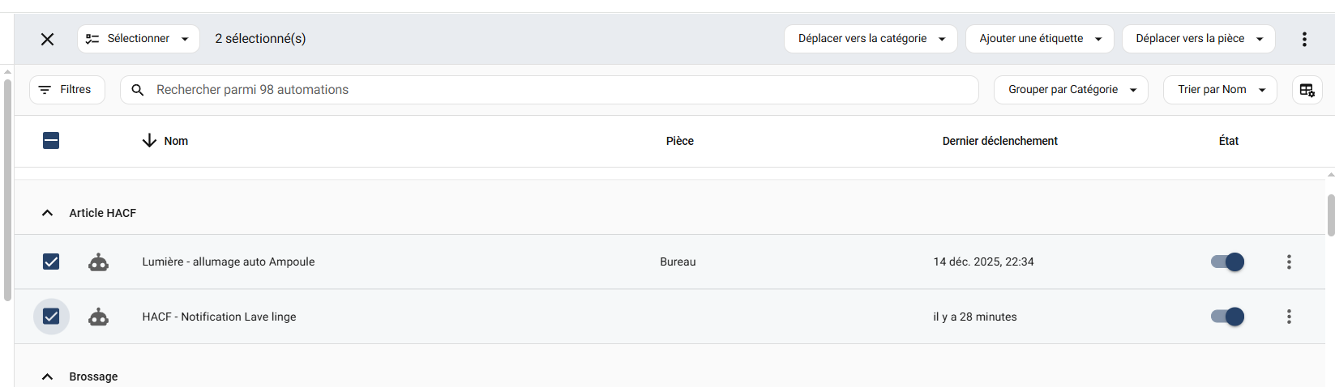Uncheck Lumière - allumage auto Ampoule checkbox
The image size is (1335, 387).
coord(51,262)
